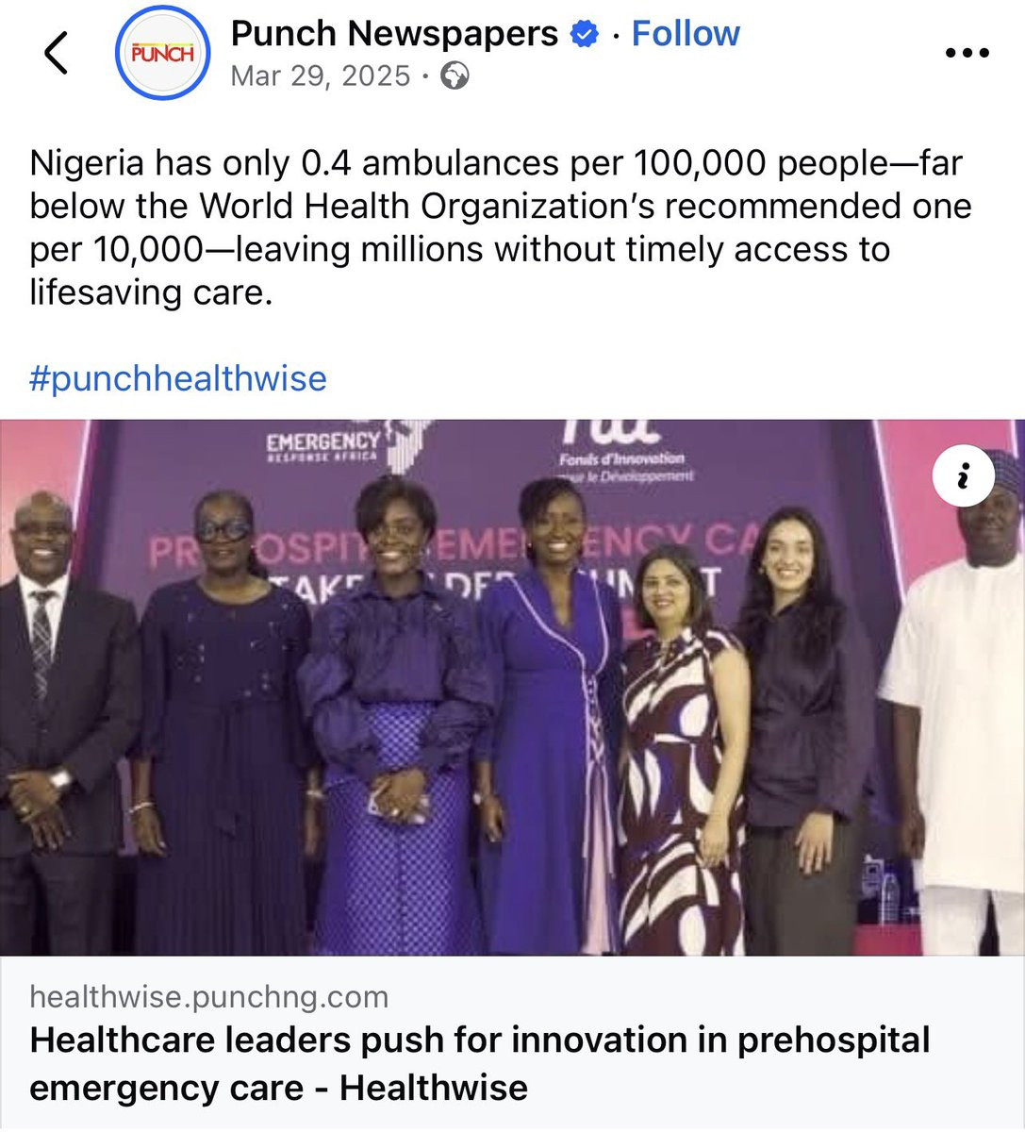Screen dimensions: 1025x1132
Task: Tap the globe public audience icon
Action: (455, 75)
